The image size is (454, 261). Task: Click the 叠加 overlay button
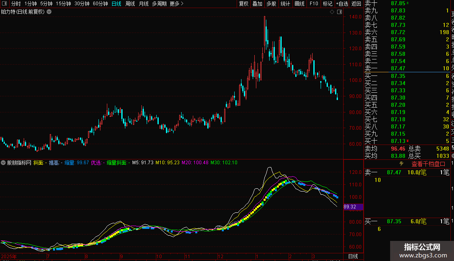(258, 4)
